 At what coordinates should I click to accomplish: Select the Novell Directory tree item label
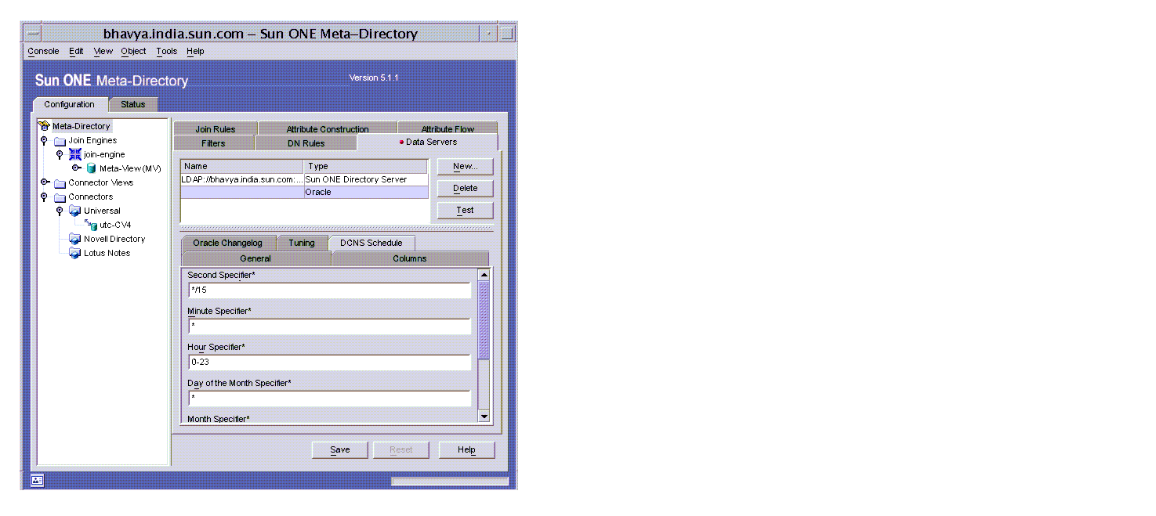[x=114, y=240]
